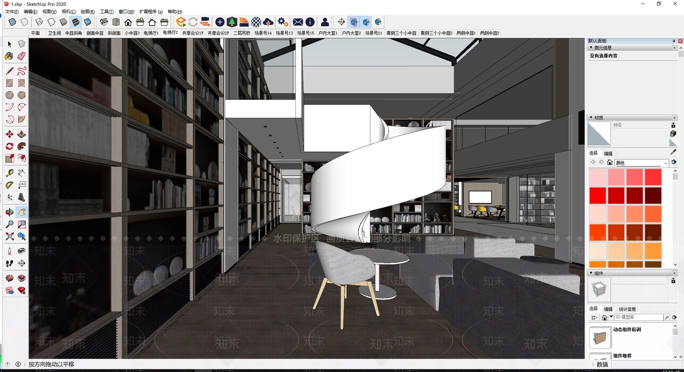Activate the Orbit tool
The width and height of the screenshot is (684, 372).
pyautogui.click(x=9, y=212)
